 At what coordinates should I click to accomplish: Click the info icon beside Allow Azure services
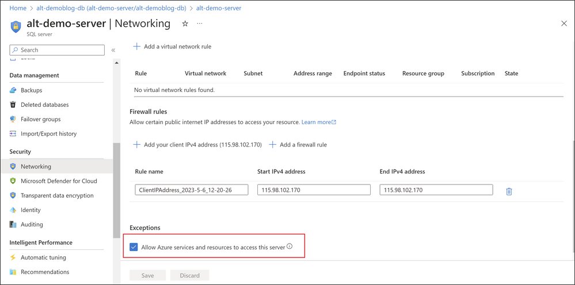point(290,247)
